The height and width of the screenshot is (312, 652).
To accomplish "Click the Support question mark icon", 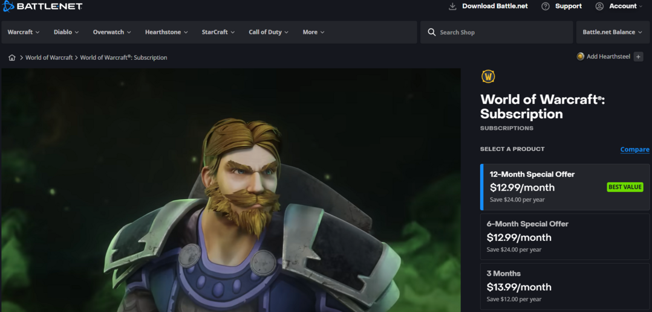I will pos(546,6).
